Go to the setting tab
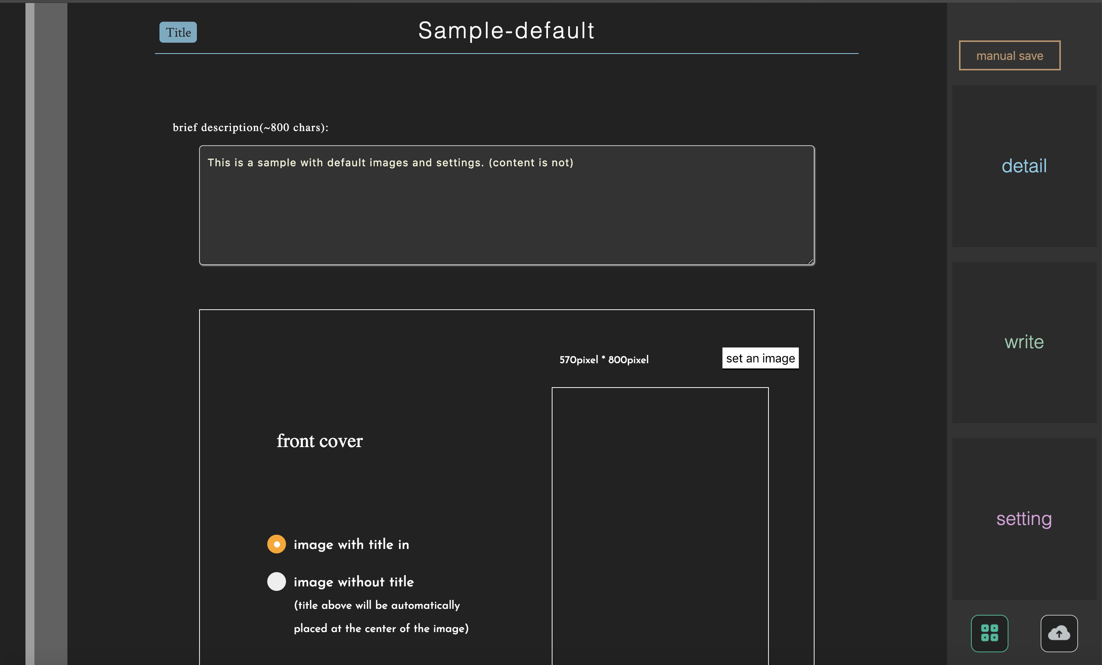This screenshot has width=1102, height=665. [1024, 519]
